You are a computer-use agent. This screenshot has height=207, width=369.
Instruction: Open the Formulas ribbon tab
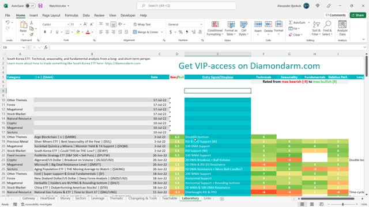coord(71,16)
